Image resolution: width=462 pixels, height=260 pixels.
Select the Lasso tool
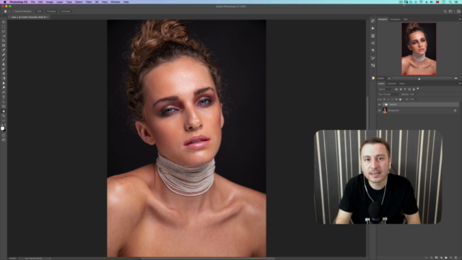tap(4, 31)
